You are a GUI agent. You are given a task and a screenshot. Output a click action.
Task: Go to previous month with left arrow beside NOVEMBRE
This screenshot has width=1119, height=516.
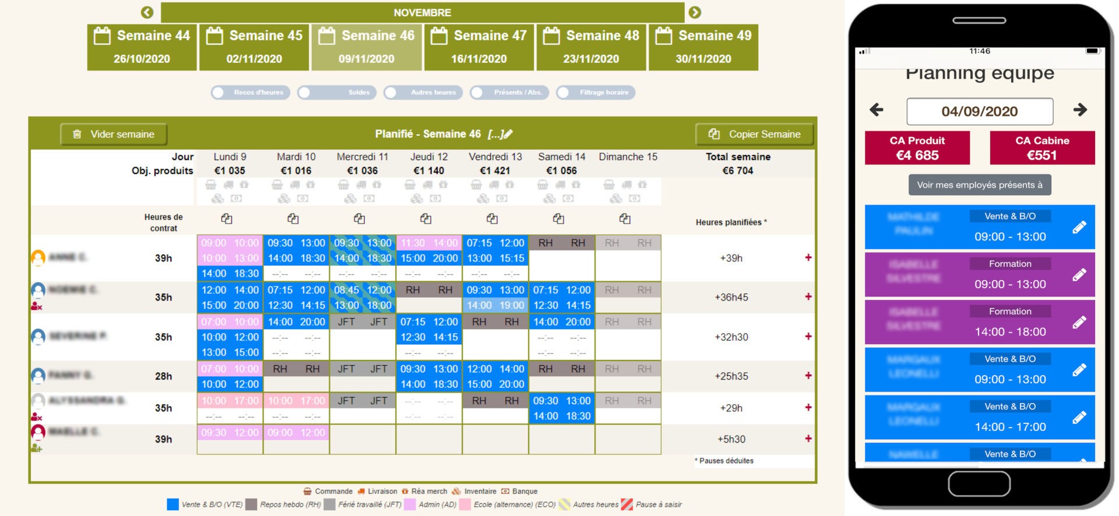pyautogui.click(x=147, y=12)
